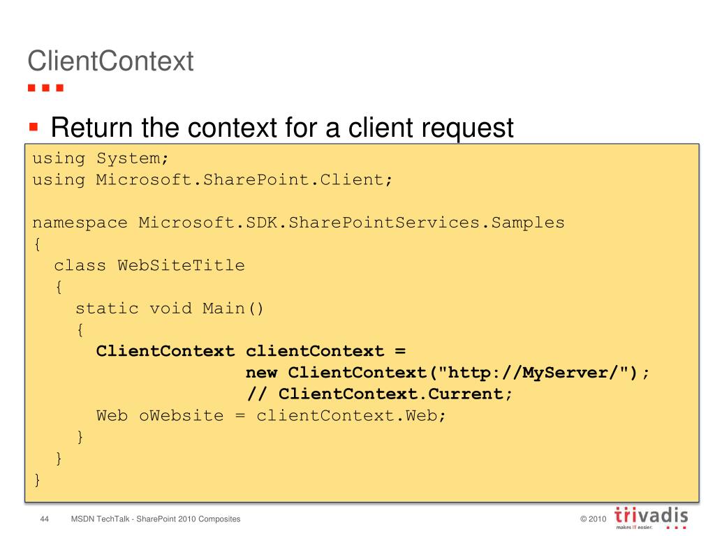Select the line "using System;"
715x536 pixels.
[x=101, y=158]
